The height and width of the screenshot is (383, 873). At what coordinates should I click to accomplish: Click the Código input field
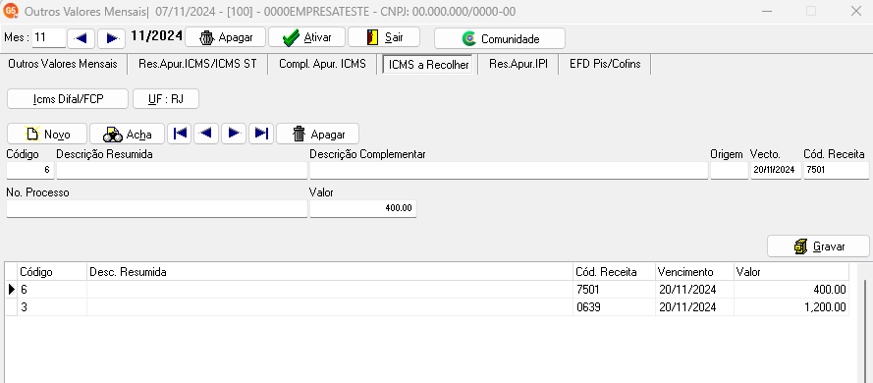(x=30, y=170)
